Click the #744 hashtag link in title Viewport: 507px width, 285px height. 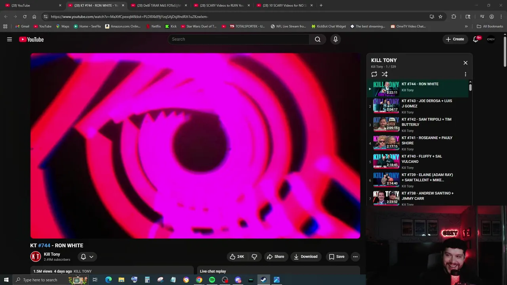(x=44, y=245)
